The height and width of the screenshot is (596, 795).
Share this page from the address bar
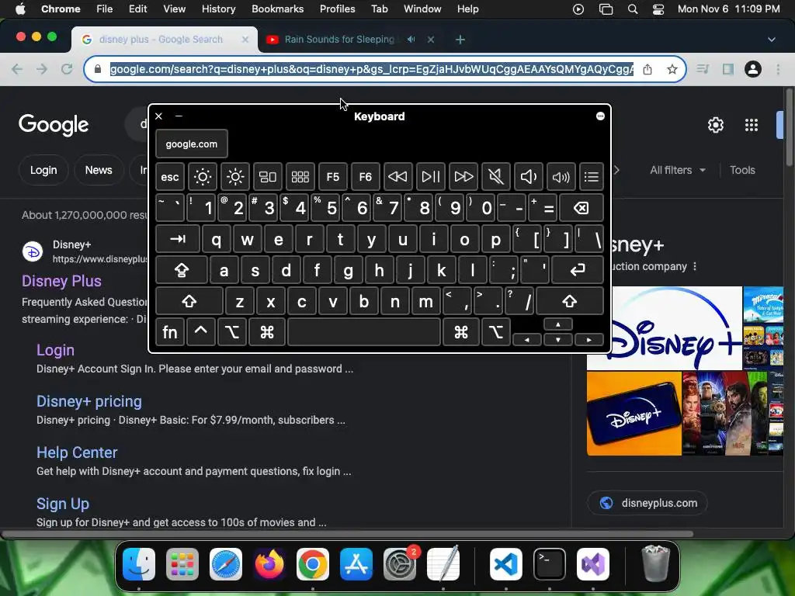point(647,69)
